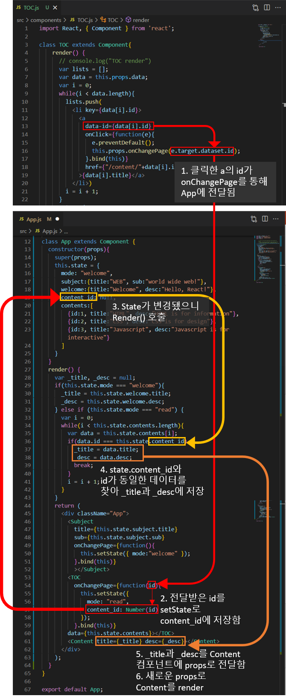Click 'var data = this.props.data;' line
Viewport: 286px width, 699px height.
tap(103, 77)
